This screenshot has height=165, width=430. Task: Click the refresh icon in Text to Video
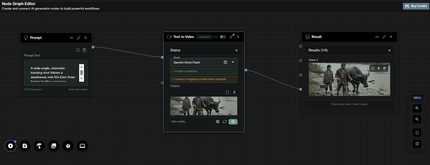click(x=225, y=122)
